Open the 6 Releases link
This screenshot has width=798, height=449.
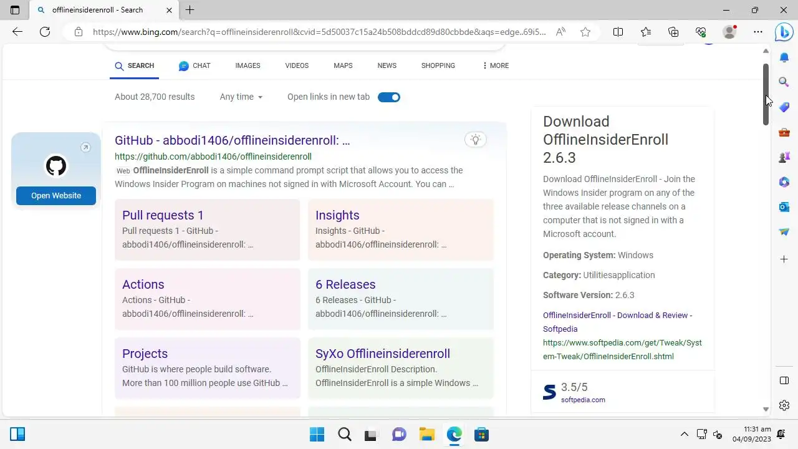345,284
